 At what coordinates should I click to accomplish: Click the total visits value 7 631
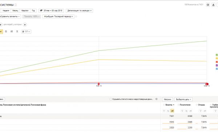click(x=171, y=116)
